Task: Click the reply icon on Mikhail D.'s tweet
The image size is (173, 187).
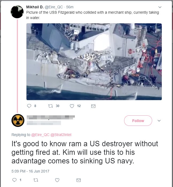Action: pos(29,106)
